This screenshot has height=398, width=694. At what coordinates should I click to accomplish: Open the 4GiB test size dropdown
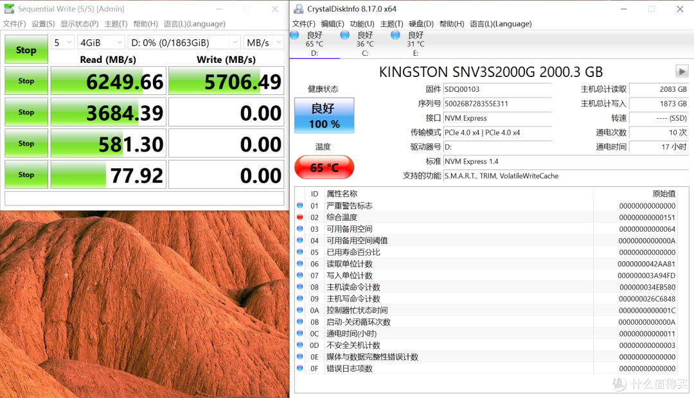click(x=101, y=42)
